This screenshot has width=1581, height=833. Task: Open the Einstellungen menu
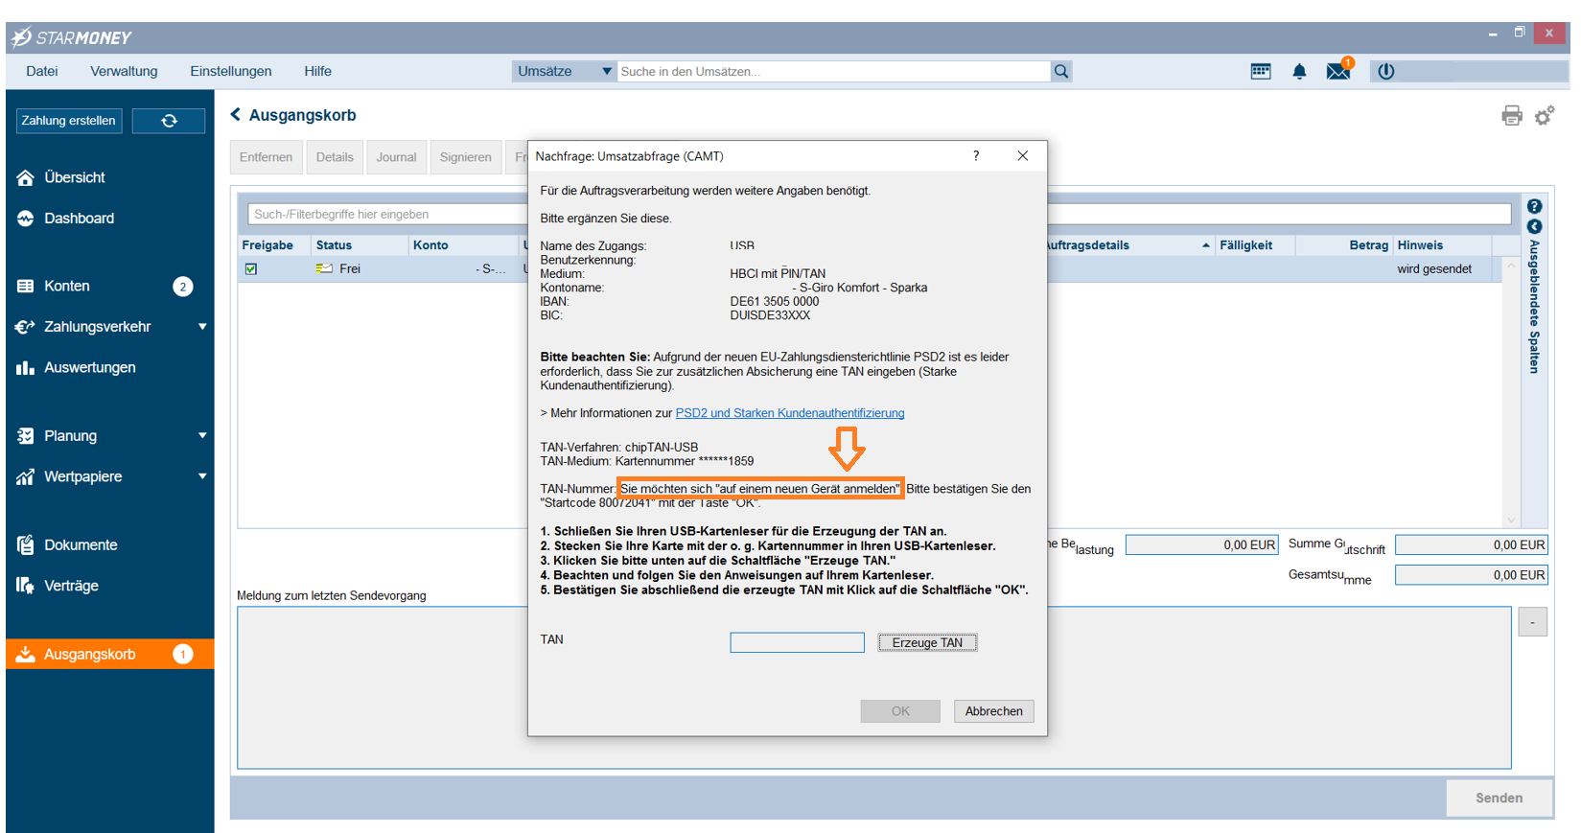tap(230, 72)
